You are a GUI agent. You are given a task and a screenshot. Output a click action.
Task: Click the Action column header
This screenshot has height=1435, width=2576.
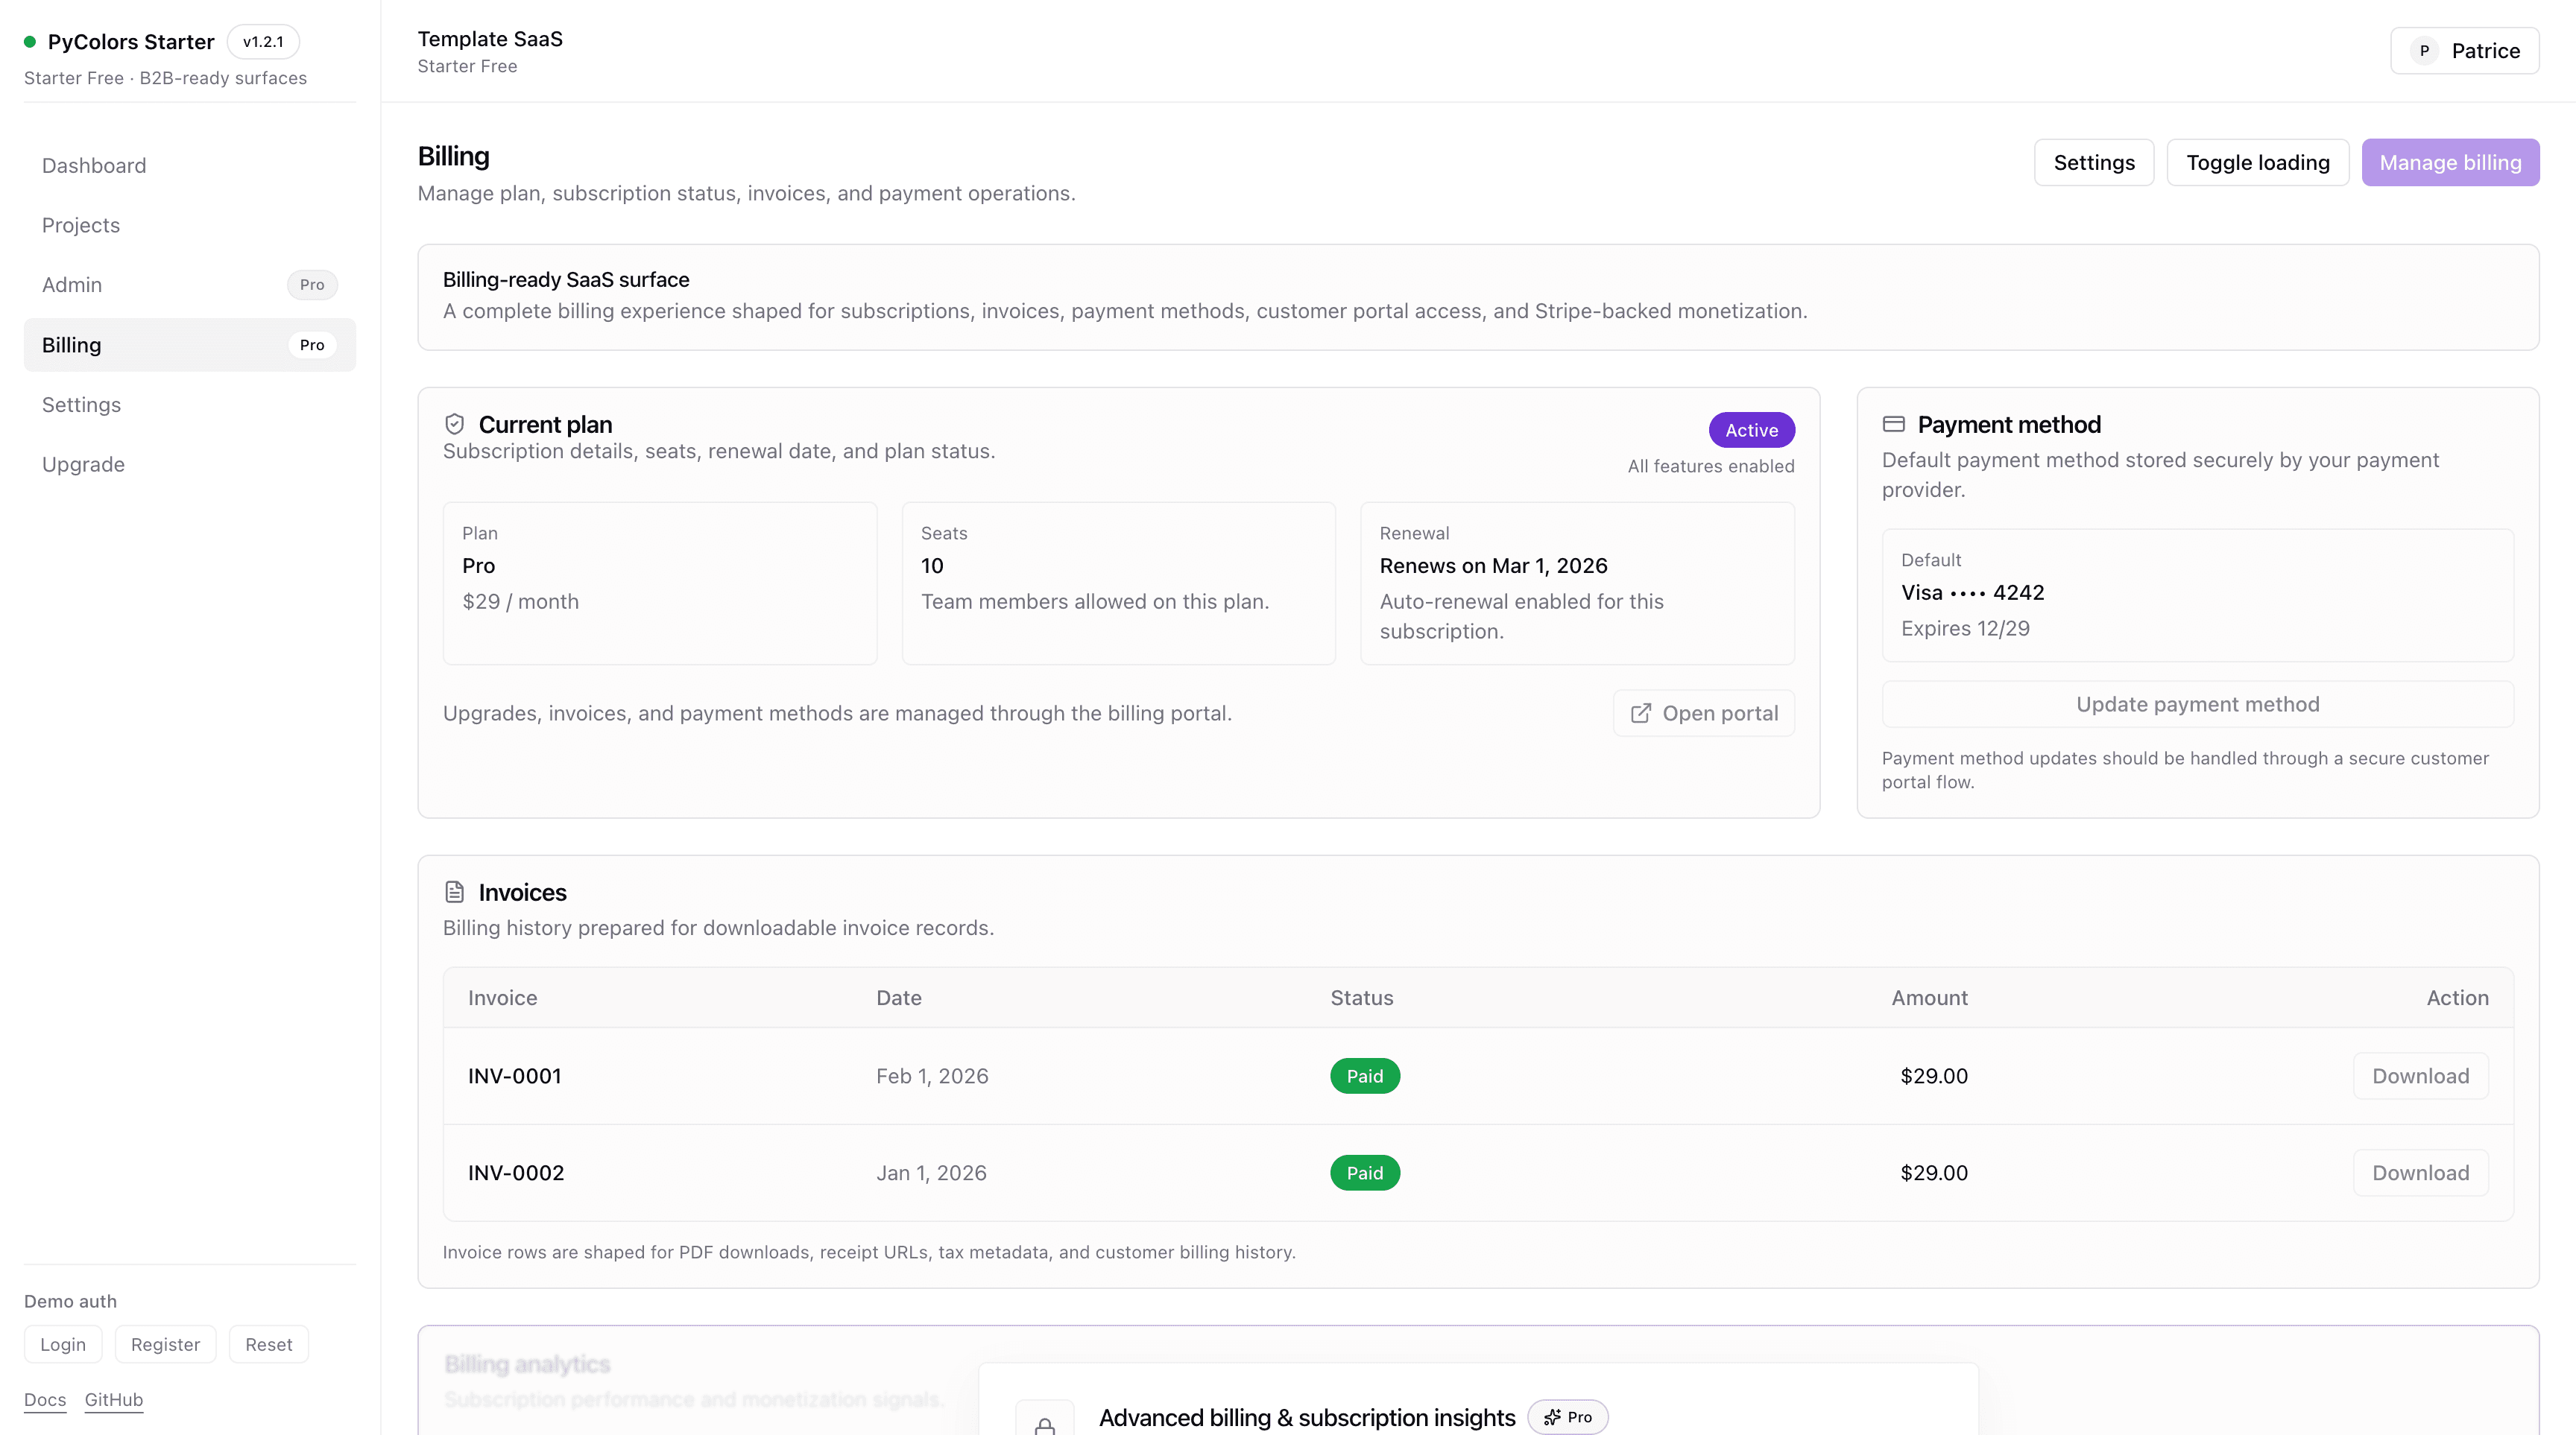(x=2457, y=998)
